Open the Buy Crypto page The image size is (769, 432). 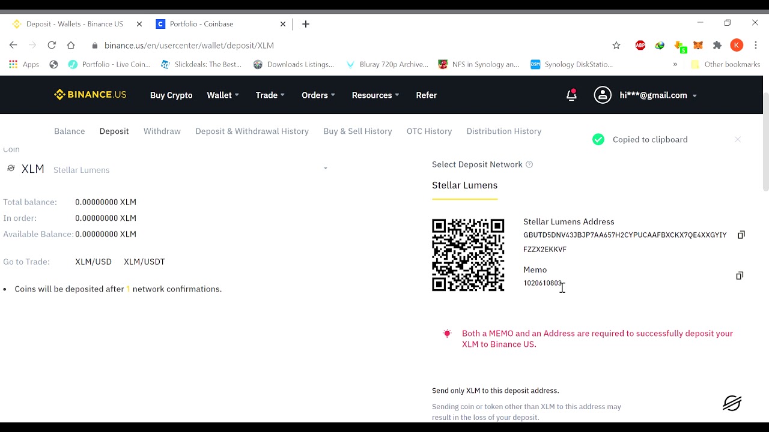tap(171, 95)
